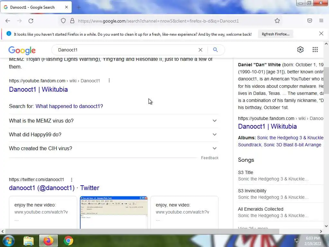Open the tweet card with email window screenshot
329x247 pixels.
(x=114, y=212)
